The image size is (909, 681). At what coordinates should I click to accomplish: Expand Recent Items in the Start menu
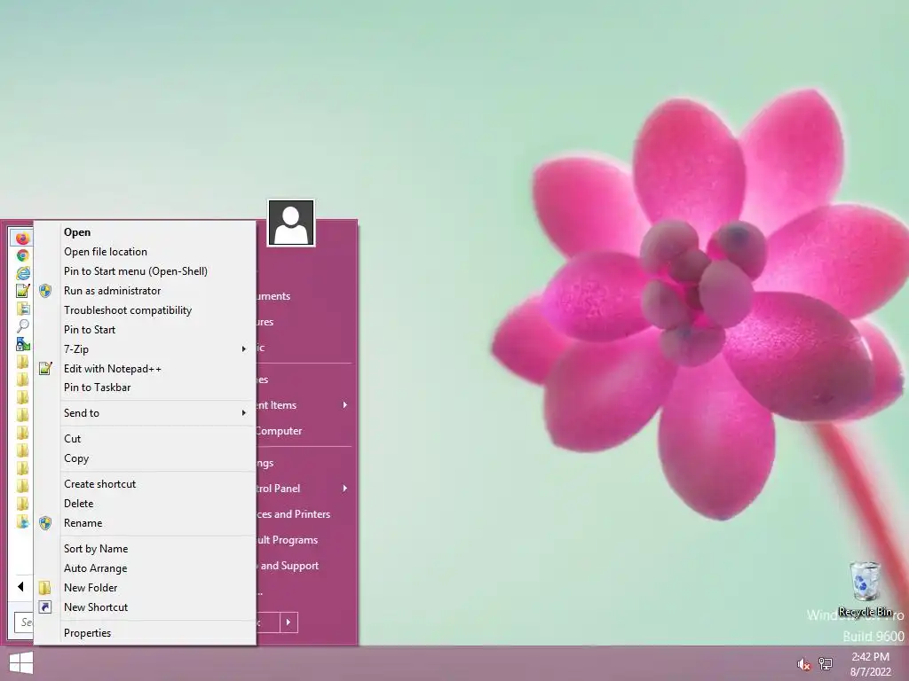click(304, 405)
